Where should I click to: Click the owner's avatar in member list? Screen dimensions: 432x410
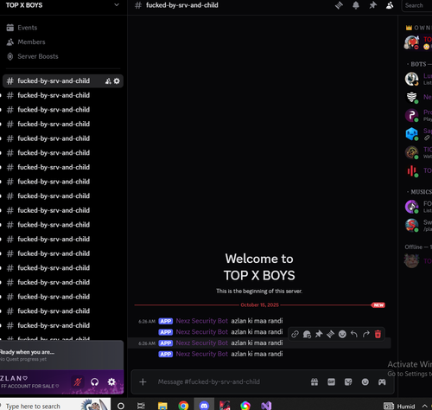click(411, 42)
